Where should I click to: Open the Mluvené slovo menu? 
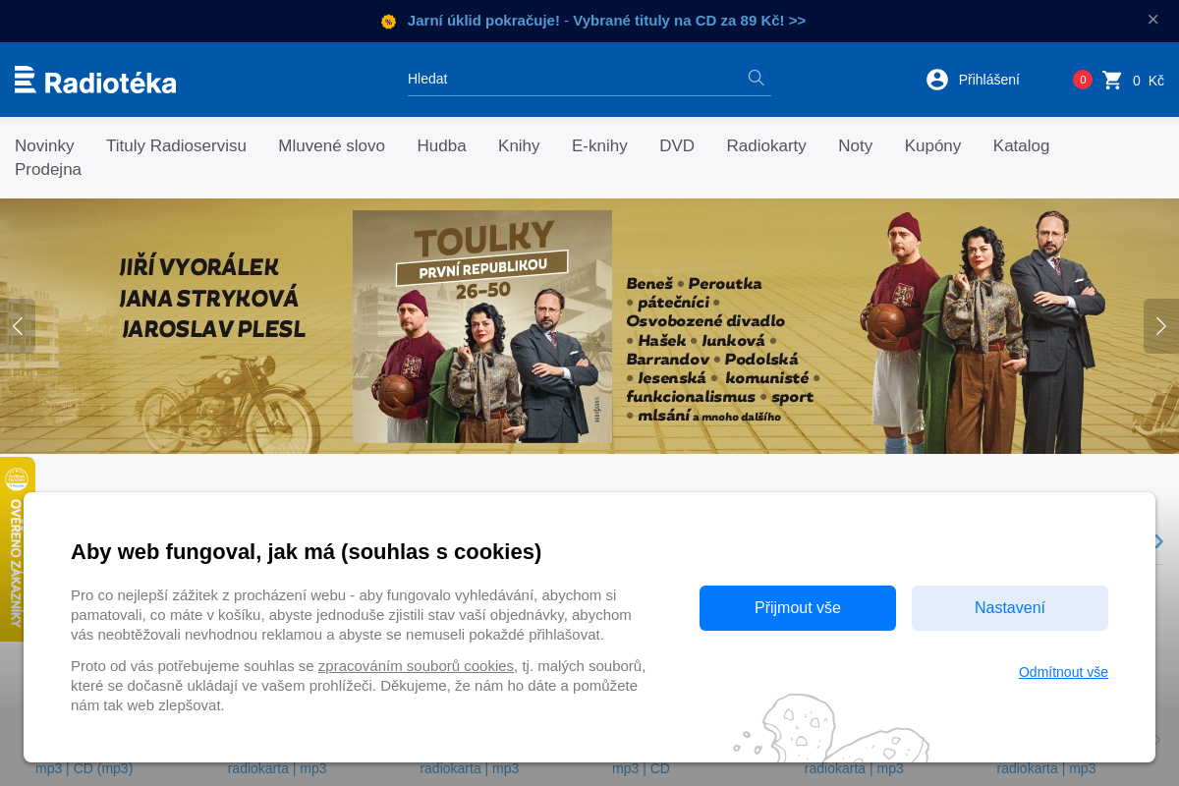click(x=331, y=146)
